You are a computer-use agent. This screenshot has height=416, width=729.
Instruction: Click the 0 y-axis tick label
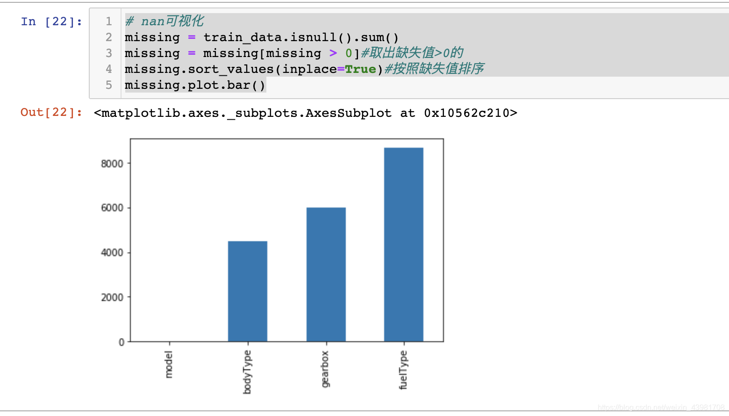coord(121,342)
